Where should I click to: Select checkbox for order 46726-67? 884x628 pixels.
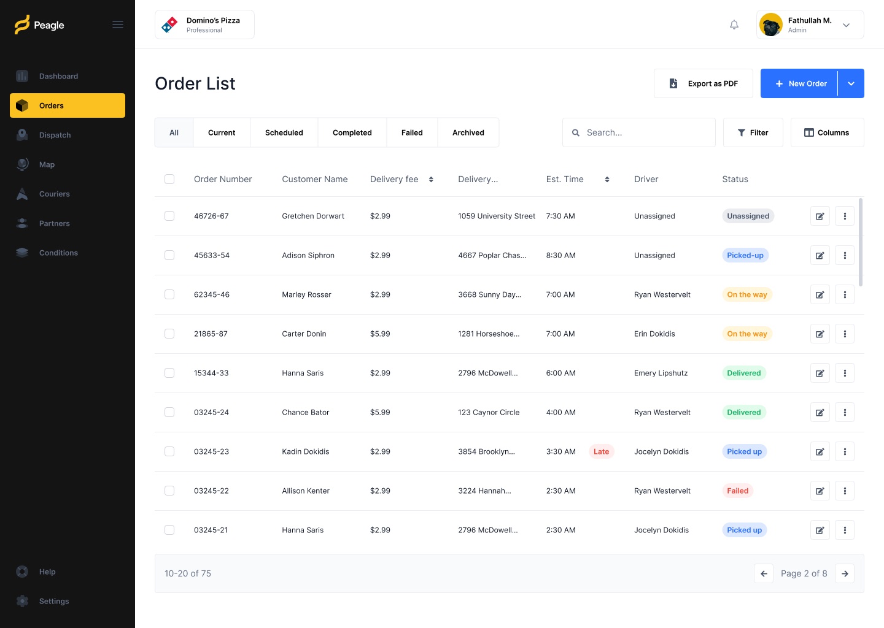(x=169, y=216)
